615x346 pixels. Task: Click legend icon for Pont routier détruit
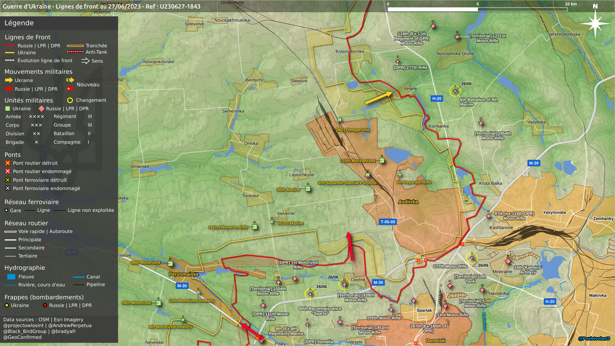coord(8,163)
